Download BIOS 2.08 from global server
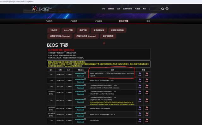 click(140, 86)
